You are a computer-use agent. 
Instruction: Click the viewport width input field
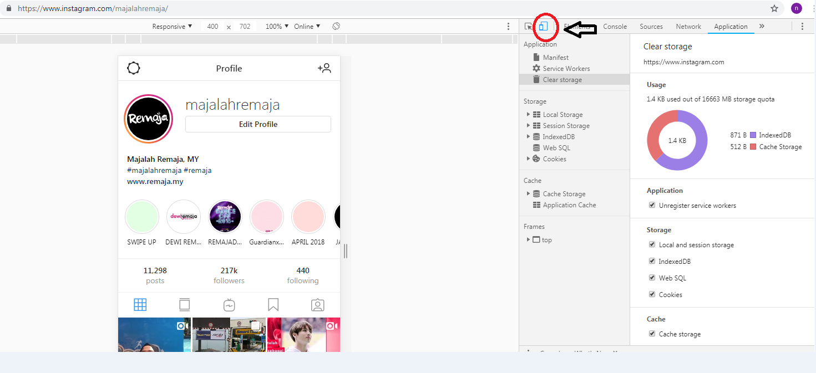pyautogui.click(x=212, y=27)
